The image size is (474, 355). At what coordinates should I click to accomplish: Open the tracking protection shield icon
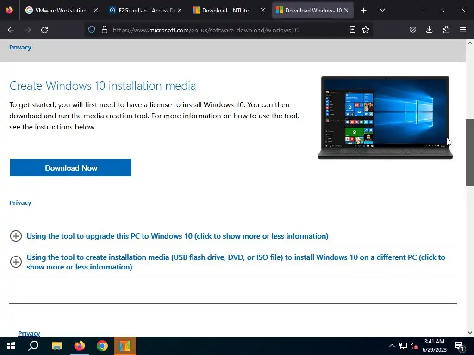[92, 30]
